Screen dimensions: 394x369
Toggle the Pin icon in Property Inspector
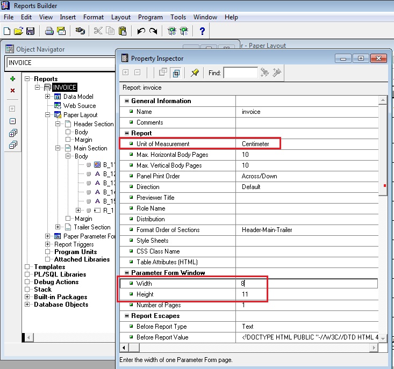[195, 73]
